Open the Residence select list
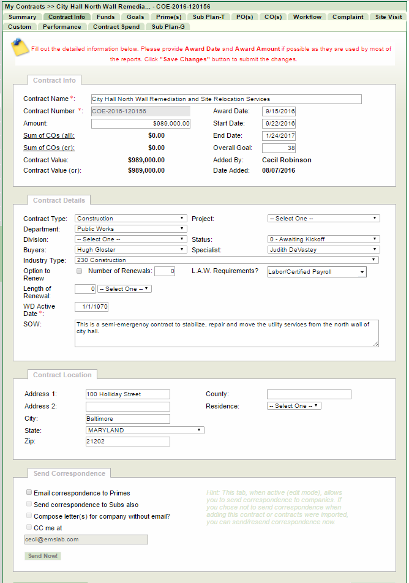409x583 pixels. pos(294,406)
